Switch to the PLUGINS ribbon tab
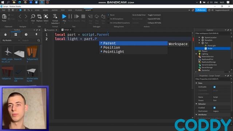The height and width of the screenshot is (131, 233). coord(79,10)
